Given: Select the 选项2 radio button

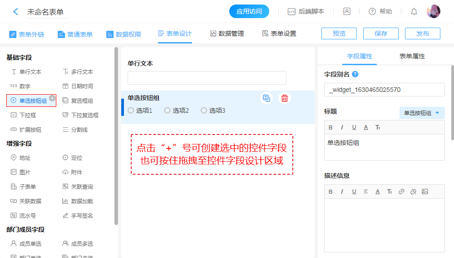Looking at the screenshot, I should click(x=168, y=110).
